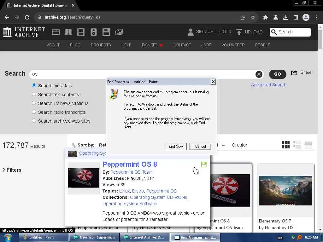Select Search radio transcripts option
This screenshot has height=242, width=323.
(34, 112)
